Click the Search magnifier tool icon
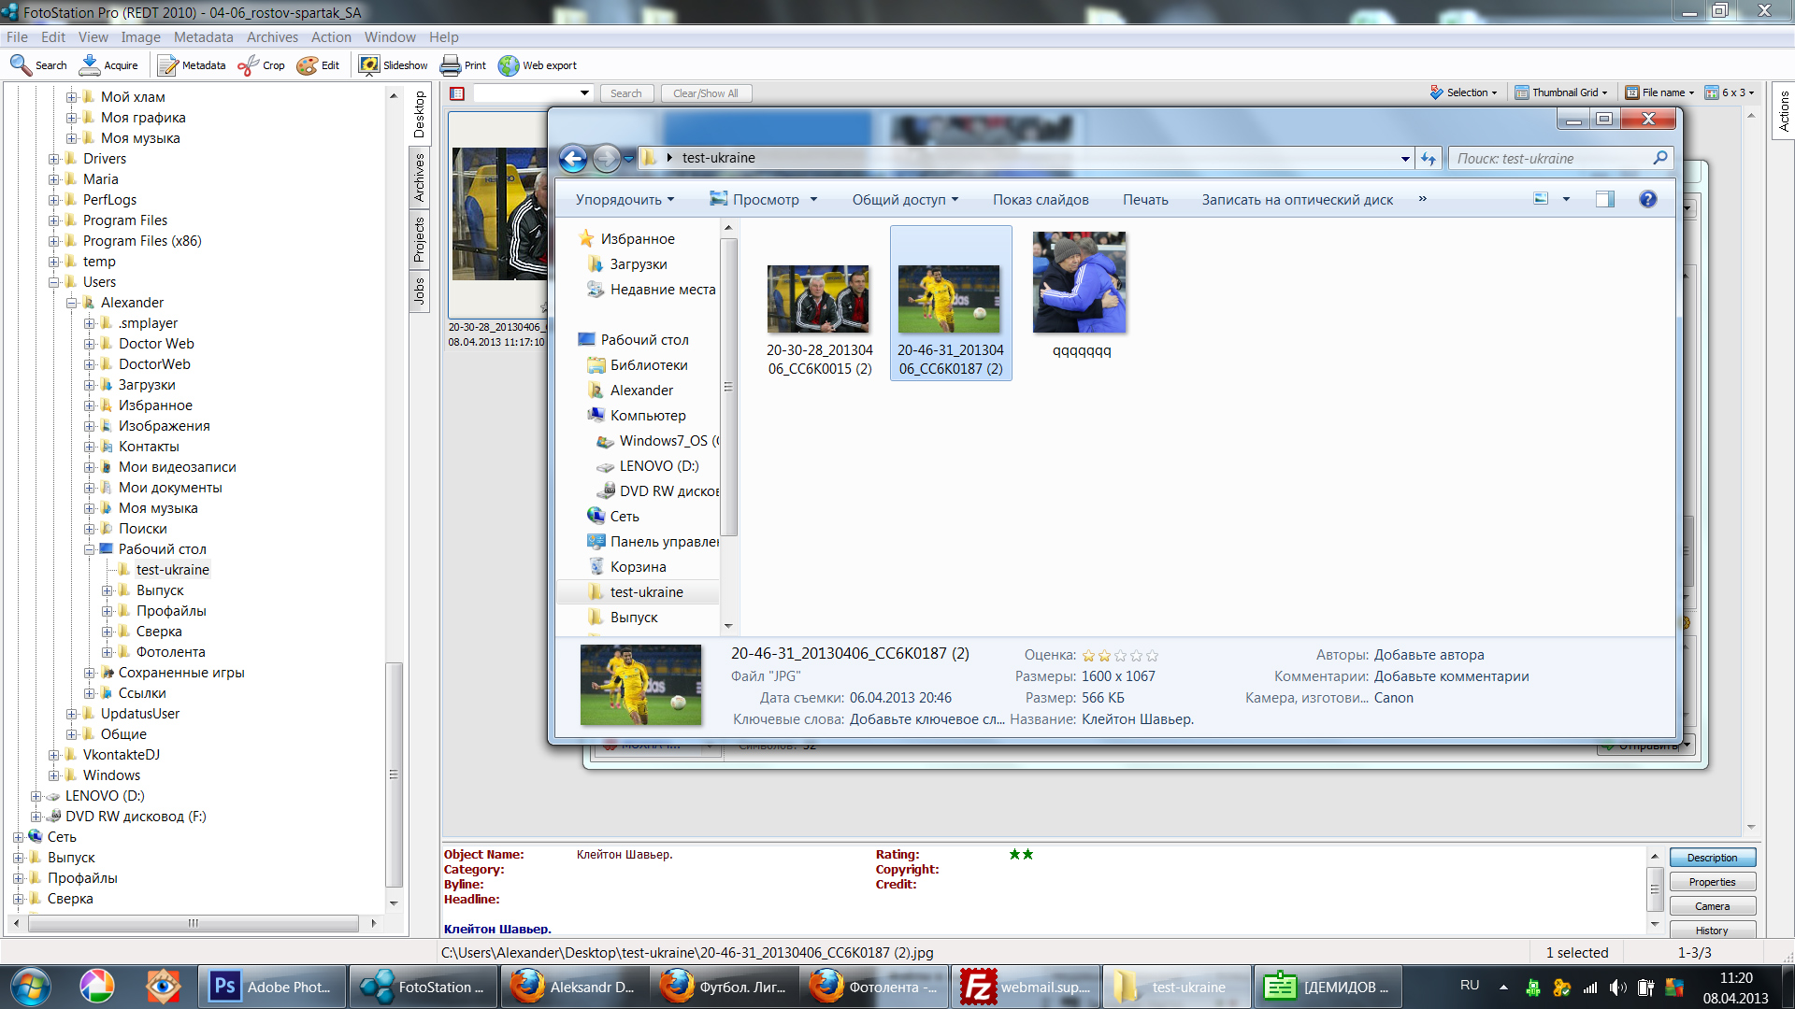This screenshot has width=1795, height=1009. [21, 64]
